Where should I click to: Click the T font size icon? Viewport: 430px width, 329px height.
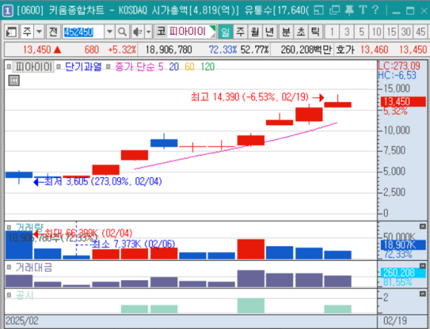[x=363, y=10]
